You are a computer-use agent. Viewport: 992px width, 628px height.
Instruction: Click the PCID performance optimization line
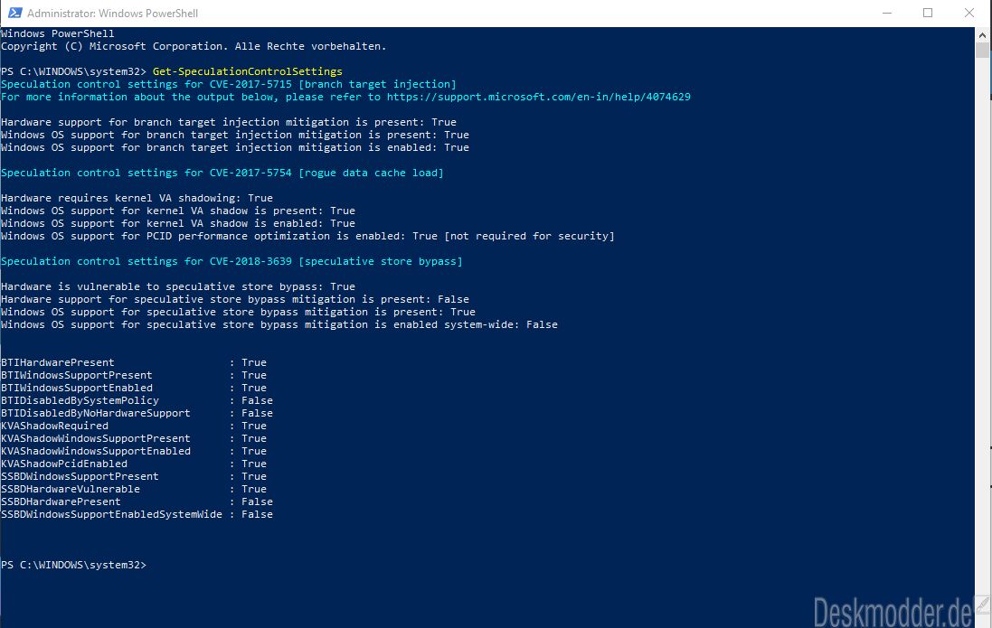307,236
